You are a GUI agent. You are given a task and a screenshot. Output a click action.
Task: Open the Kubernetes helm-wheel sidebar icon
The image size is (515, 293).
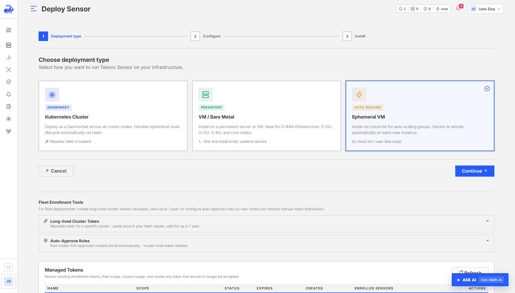tap(9, 119)
